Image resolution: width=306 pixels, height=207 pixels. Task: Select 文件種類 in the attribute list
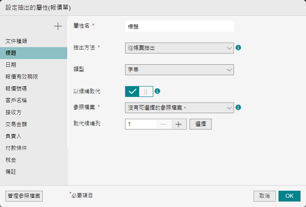coord(17,40)
